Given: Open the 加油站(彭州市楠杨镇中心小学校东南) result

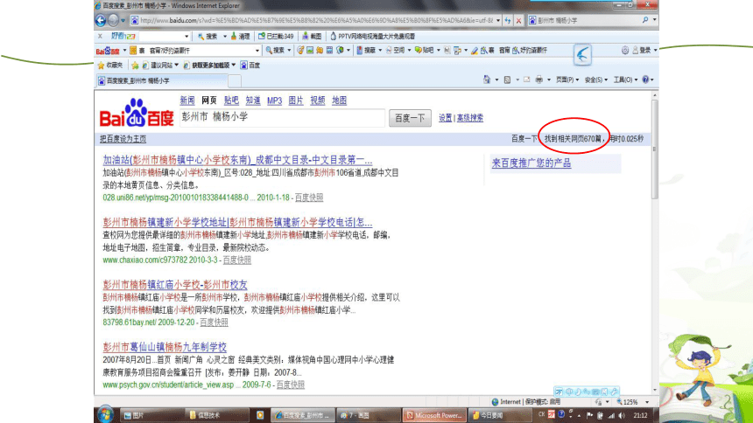Looking at the screenshot, I should point(237,160).
